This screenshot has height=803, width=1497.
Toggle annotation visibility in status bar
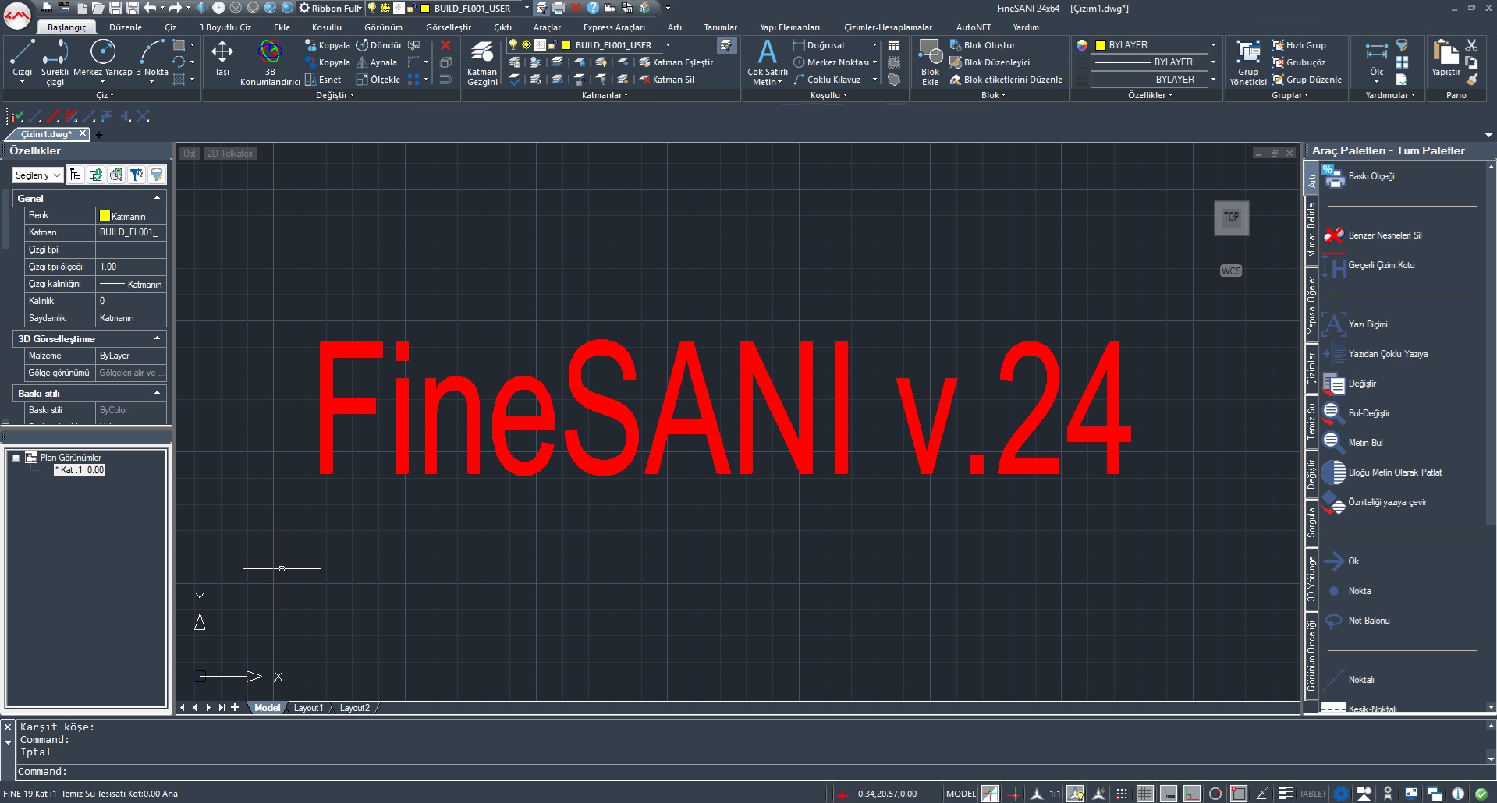pyautogui.click(x=1076, y=794)
